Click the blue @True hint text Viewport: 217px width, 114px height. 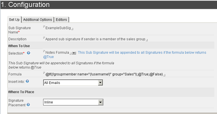48,57
